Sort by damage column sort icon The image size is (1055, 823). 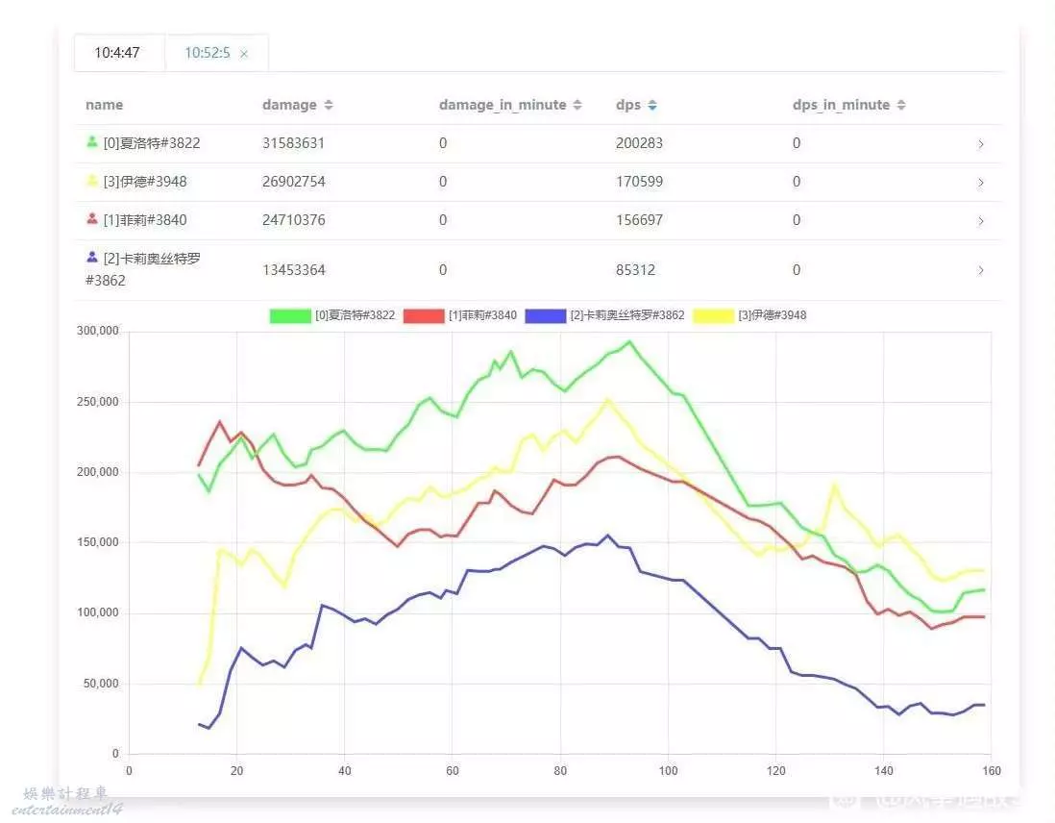(329, 105)
